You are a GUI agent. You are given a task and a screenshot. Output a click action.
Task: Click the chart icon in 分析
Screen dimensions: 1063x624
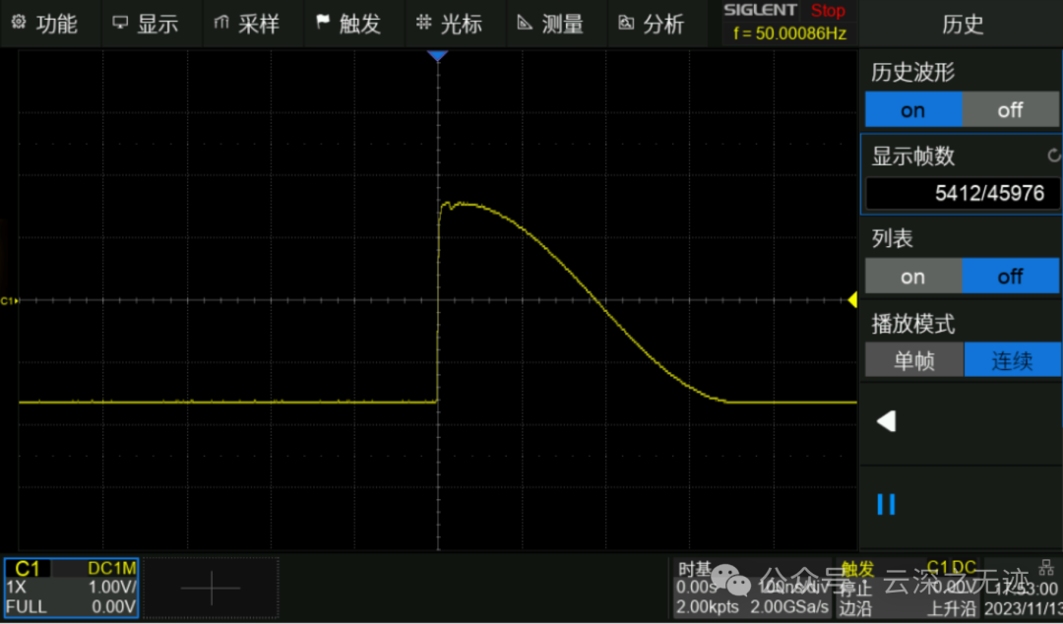coord(626,23)
